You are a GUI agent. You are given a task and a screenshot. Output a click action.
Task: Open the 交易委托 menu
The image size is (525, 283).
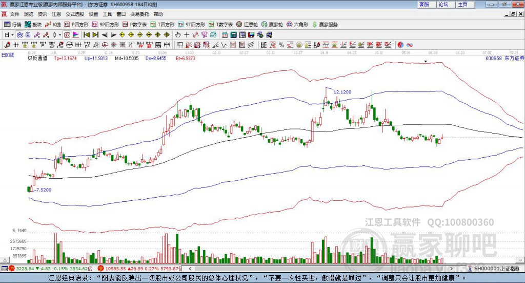click(139, 14)
